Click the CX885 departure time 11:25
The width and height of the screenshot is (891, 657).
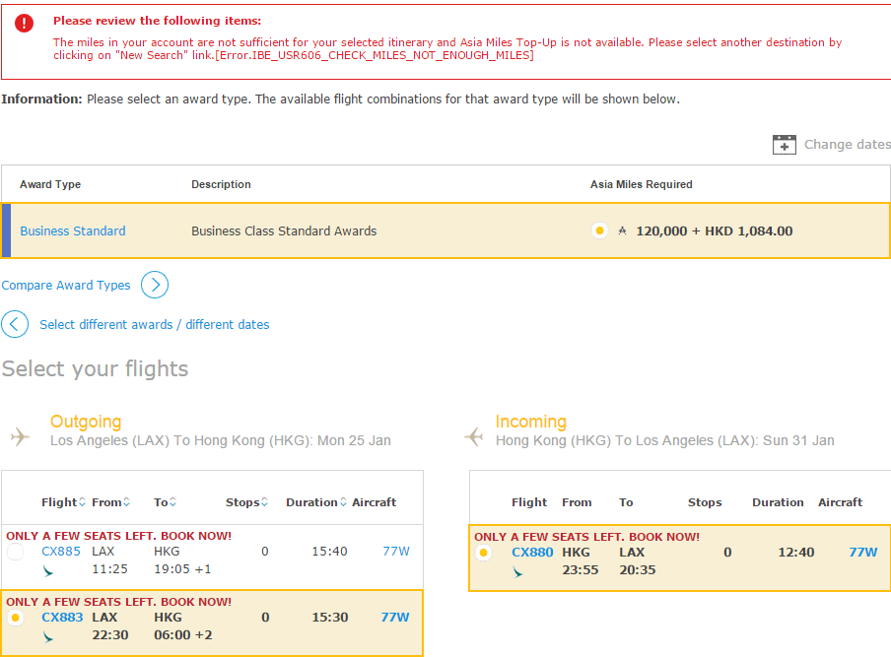pos(109,569)
